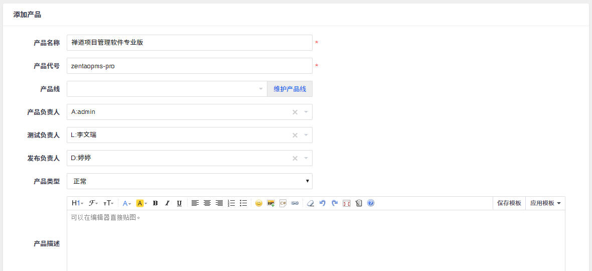
Task: Clear the 产品负责人 selection A:admin
Action: point(295,112)
